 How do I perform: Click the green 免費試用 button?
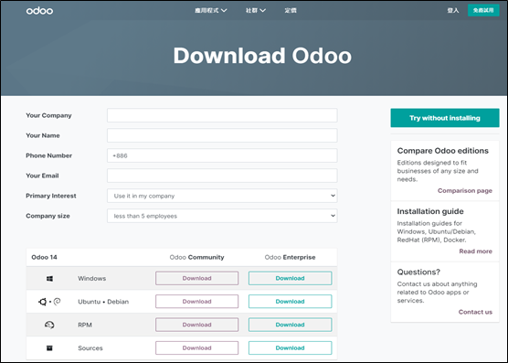point(483,10)
